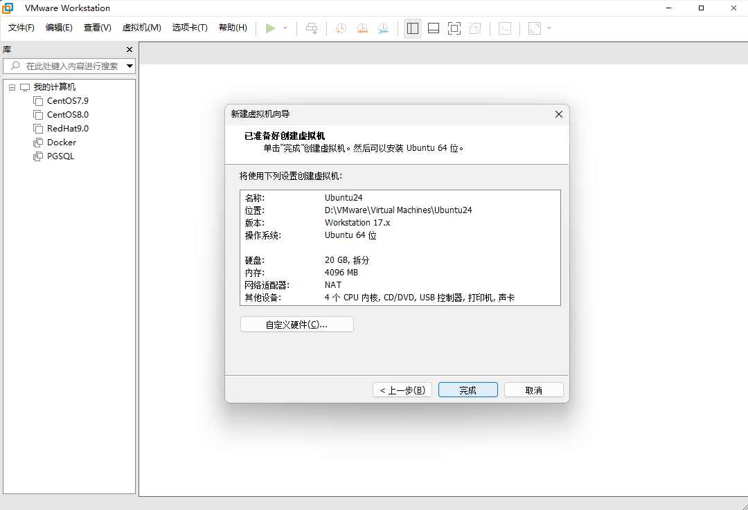Close the 新建虚拟机向导 dialog
This screenshot has height=510, width=748.
pyautogui.click(x=559, y=114)
